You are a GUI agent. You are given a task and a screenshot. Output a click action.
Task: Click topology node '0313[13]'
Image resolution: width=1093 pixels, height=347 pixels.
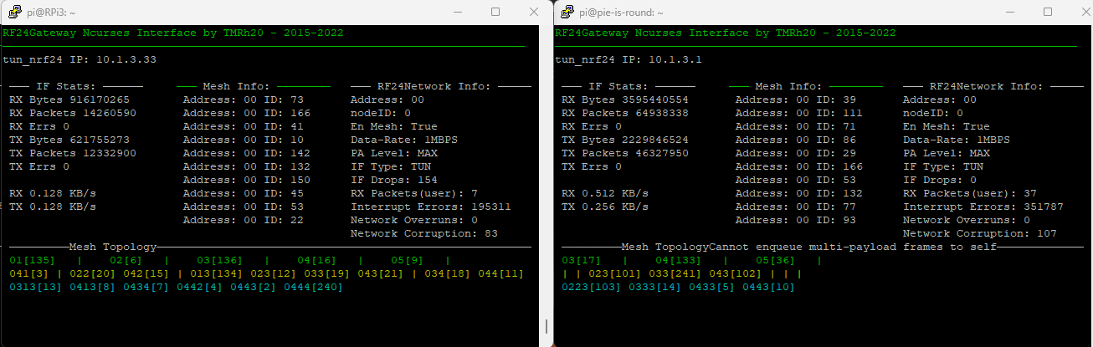36,288
